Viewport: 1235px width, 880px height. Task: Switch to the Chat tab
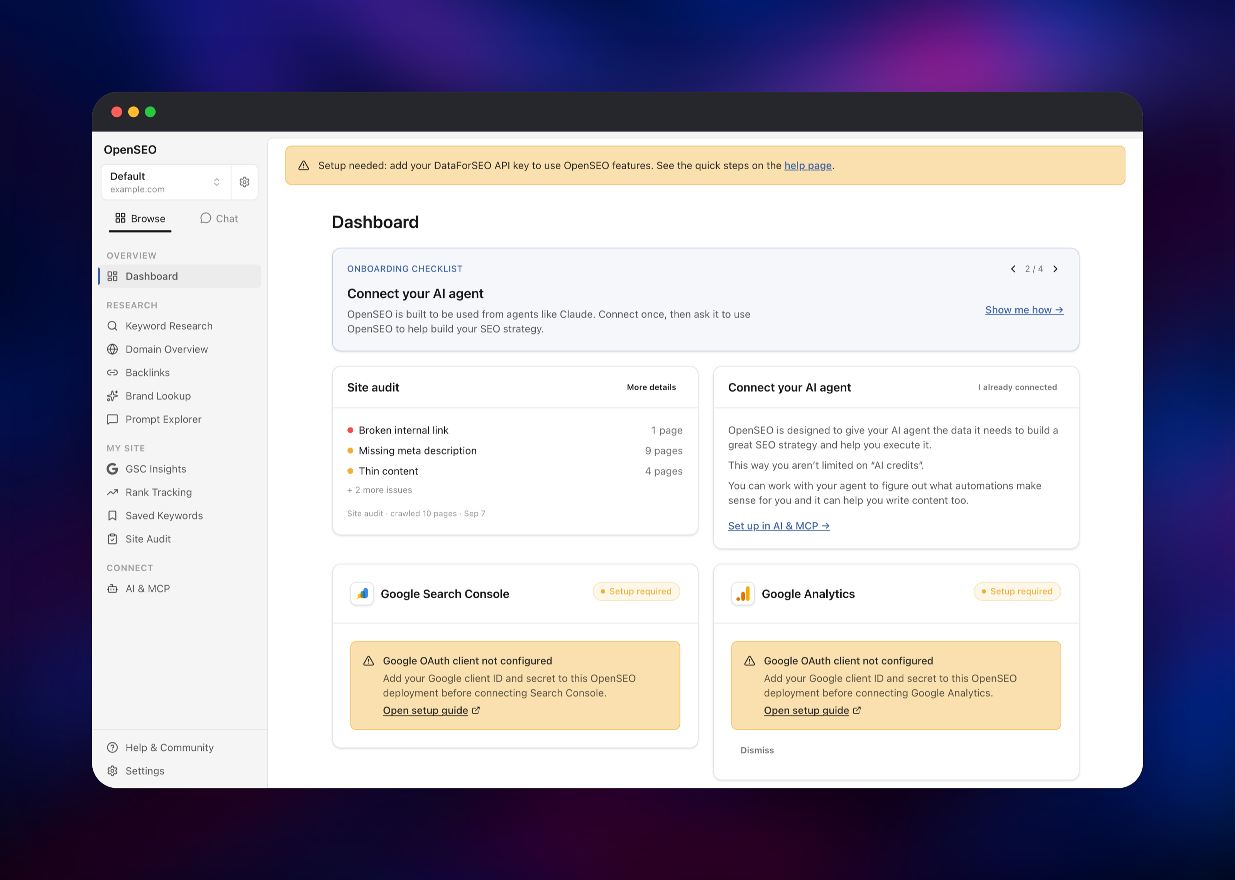click(219, 218)
